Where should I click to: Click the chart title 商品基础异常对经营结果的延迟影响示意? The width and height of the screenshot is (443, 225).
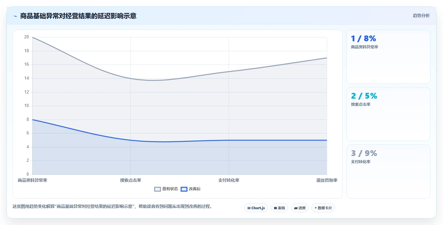tap(78, 16)
